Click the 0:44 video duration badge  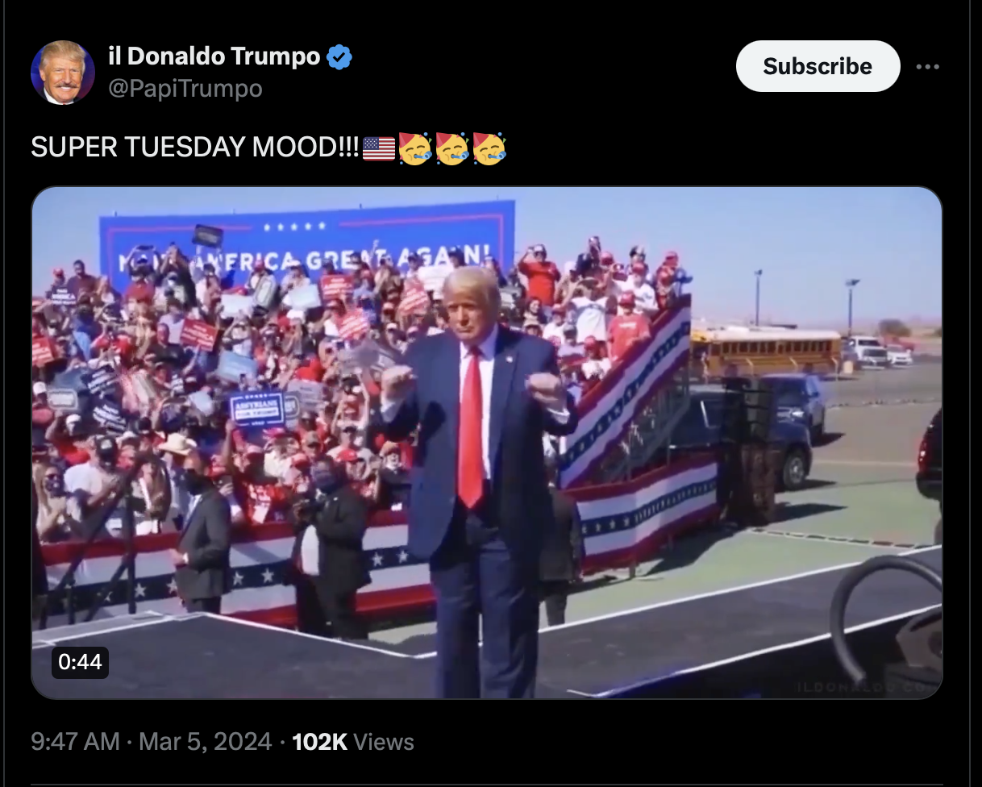point(81,662)
